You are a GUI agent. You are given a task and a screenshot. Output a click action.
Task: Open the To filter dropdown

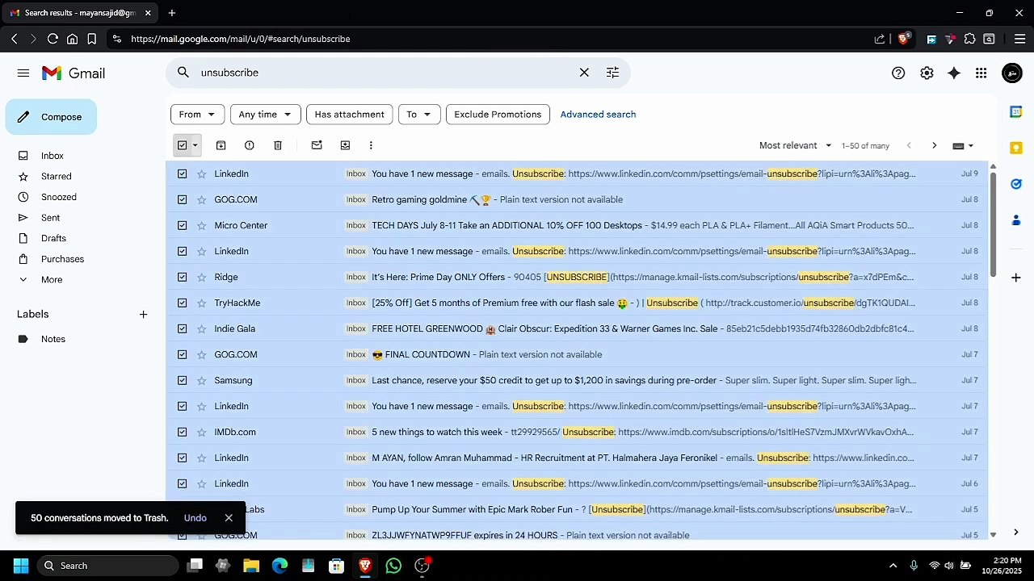coord(419,115)
